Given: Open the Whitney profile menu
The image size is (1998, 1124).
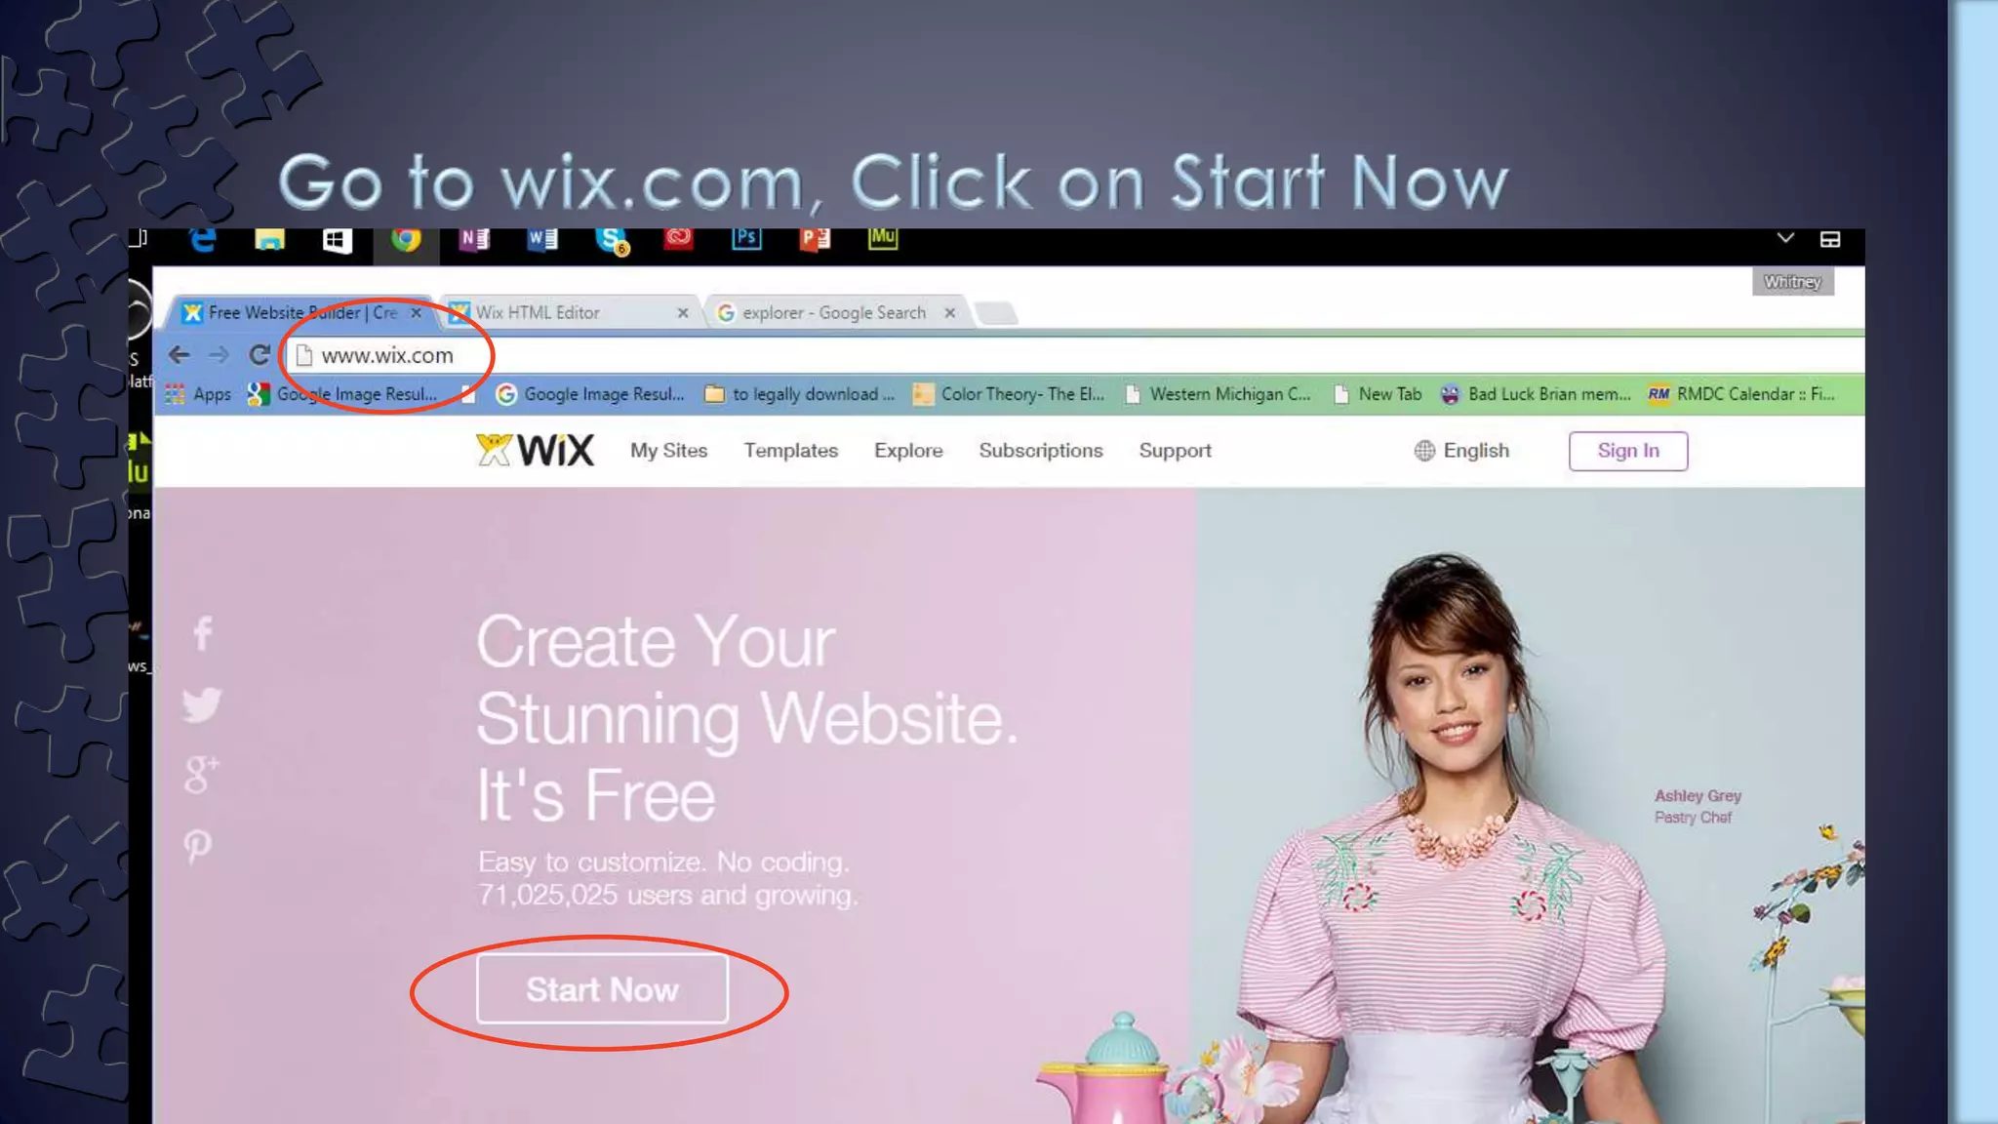Looking at the screenshot, I should [1792, 282].
